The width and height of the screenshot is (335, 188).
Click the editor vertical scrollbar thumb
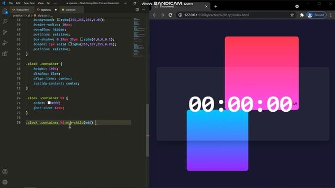pyautogui.click(x=148, y=131)
